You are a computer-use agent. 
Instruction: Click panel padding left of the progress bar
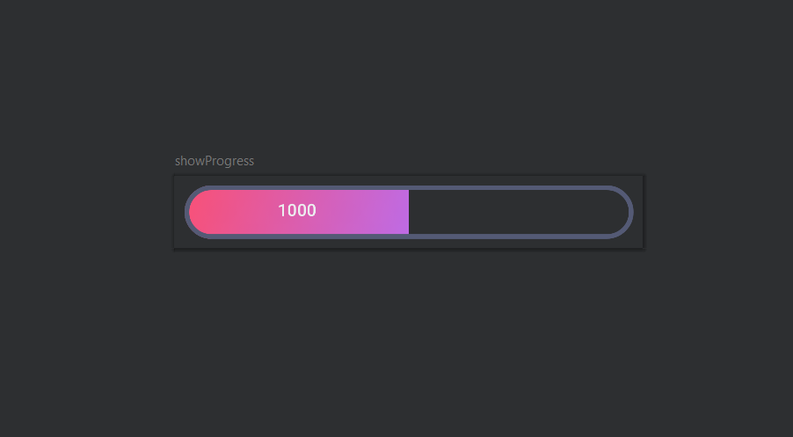(x=179, y=212)
